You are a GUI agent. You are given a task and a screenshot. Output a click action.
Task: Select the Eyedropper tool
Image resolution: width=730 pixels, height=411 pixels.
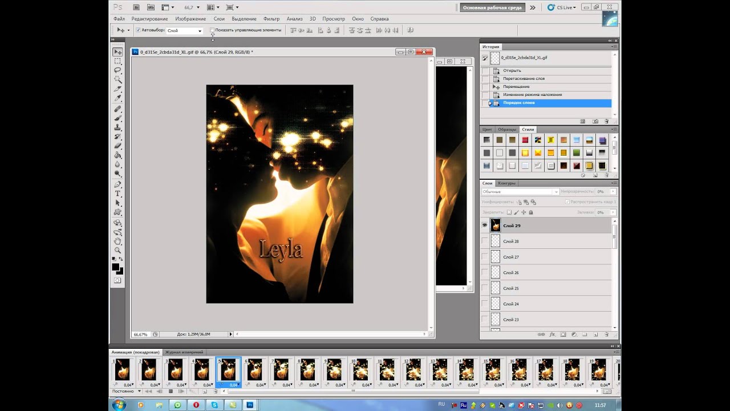[x=118, y=98]
